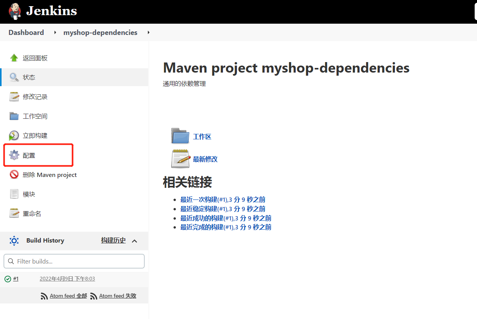The height and width of the screenshot is (319, 477).
Task: Click the myshop-dependencies breadcrumb link
Action: [x=100, y=33]
